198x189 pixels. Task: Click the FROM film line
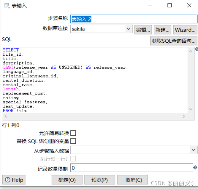pos(15,110)
